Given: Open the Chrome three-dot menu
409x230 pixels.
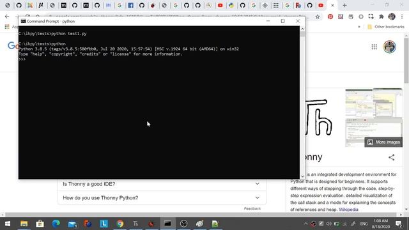Looking at the screenshot, I should [402, 17].
